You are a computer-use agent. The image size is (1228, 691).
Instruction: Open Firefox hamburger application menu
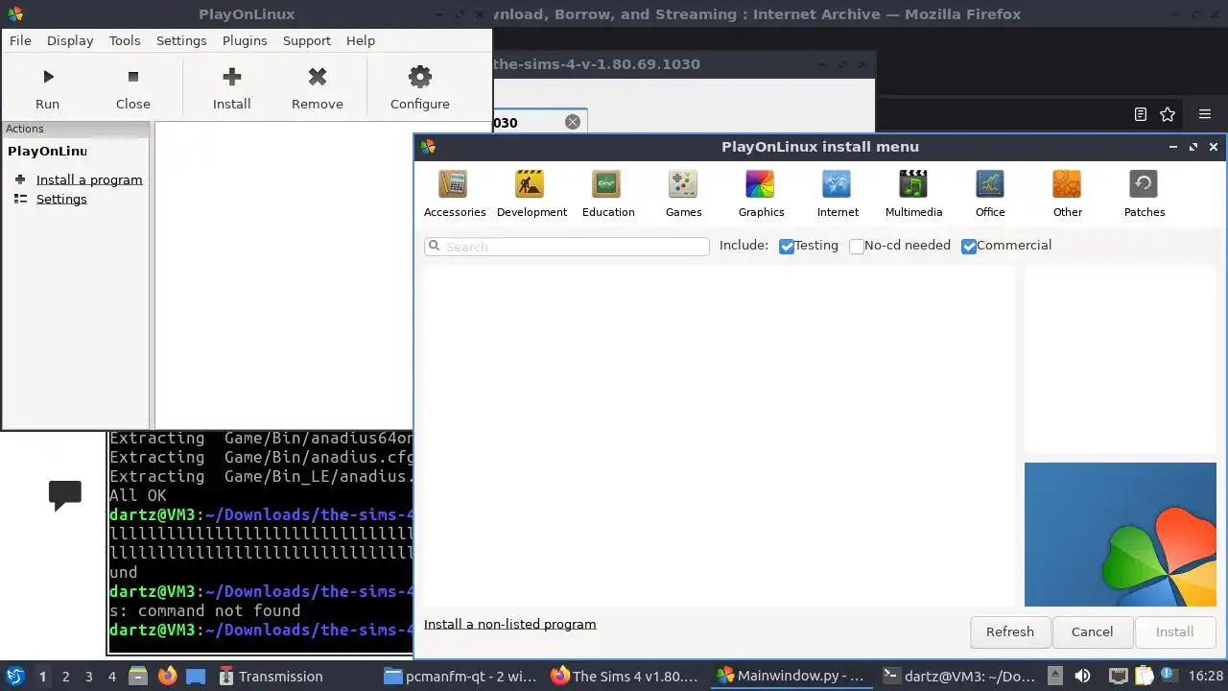click(1205, 114)
